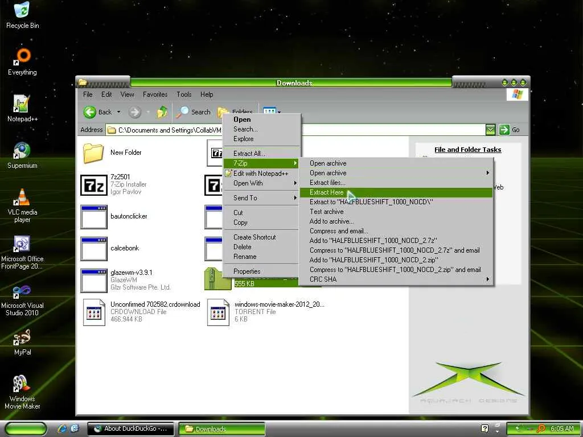The height and width of the screenshot is (437, 583).
Task: Click Cut in context menu
Action: click(x=262, y=213)
